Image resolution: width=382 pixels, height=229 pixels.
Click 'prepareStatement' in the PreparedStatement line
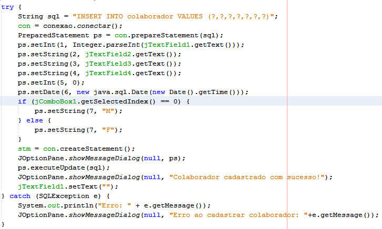tap(164, 35)
